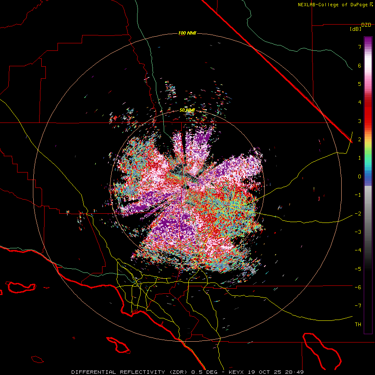The width and height of the screenshot is (375, 375).
Task: Click the 7 value on the color scale
Action: (360, 47)
